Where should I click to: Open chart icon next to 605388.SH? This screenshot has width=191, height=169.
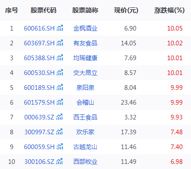[x=60, y=58]
